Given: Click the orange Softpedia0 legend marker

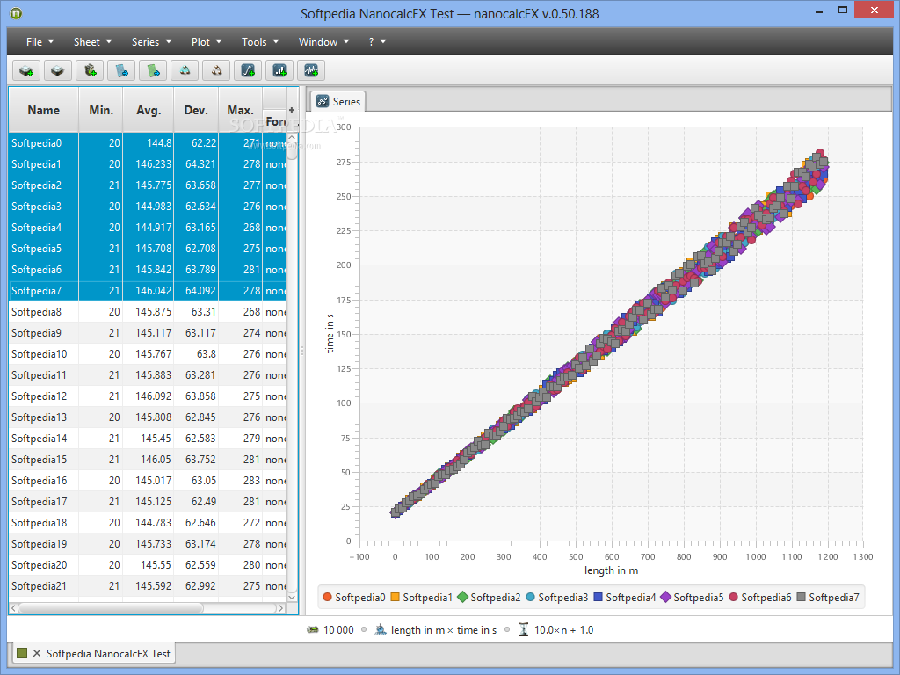Looking at the screenshot, I should point(328,597).
